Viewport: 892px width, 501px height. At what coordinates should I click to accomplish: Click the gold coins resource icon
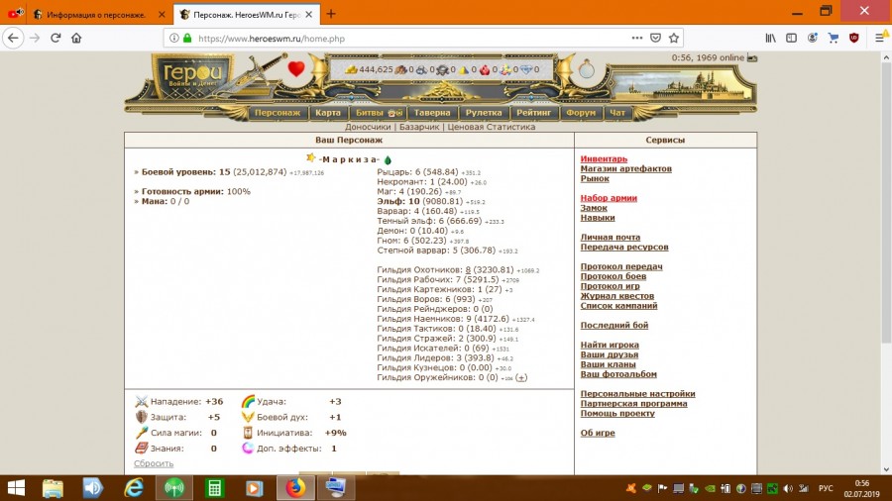tap(351, 70)
